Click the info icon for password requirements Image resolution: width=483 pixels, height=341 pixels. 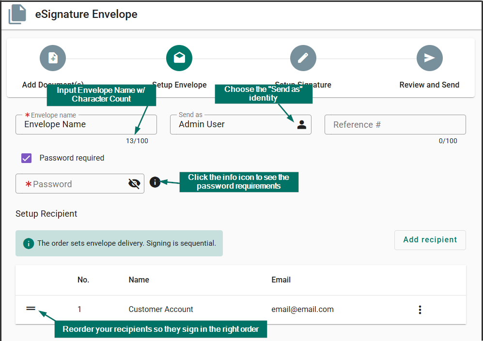[155, 182]
